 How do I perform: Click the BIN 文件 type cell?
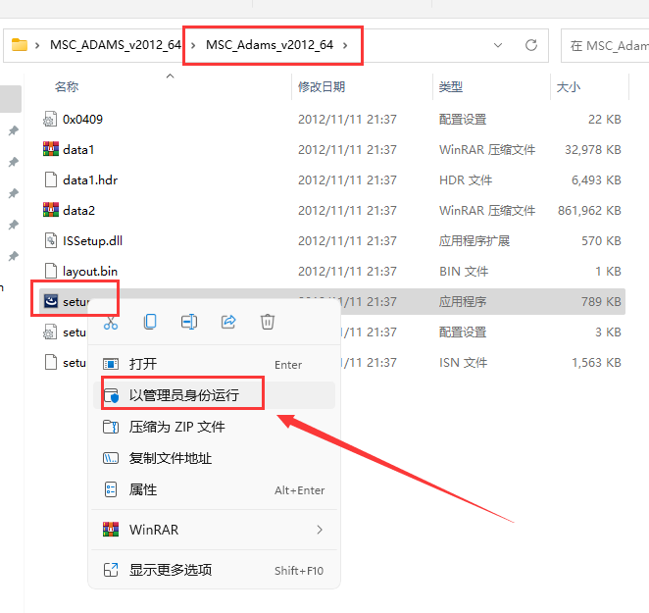coord(464,272)
